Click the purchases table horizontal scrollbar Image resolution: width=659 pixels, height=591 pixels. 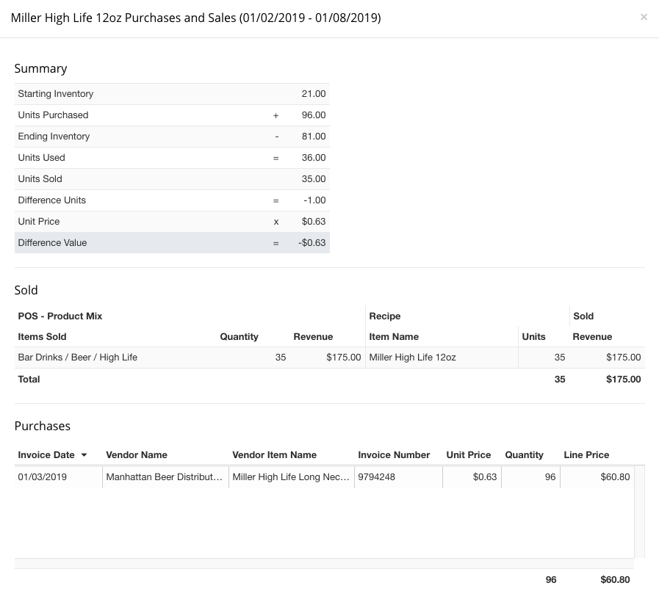[x=324, y=563]
